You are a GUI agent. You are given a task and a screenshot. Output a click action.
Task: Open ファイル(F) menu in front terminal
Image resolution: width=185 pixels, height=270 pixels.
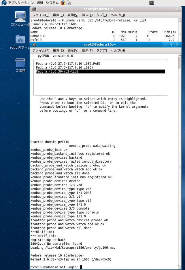pyautogui.click(x=41, y=50)
